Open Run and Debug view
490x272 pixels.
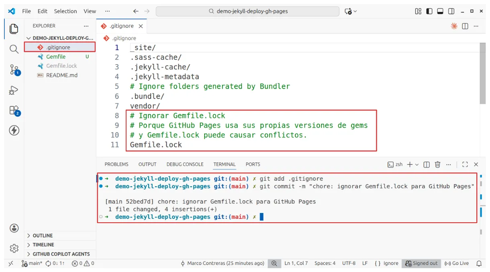(14, 90)
